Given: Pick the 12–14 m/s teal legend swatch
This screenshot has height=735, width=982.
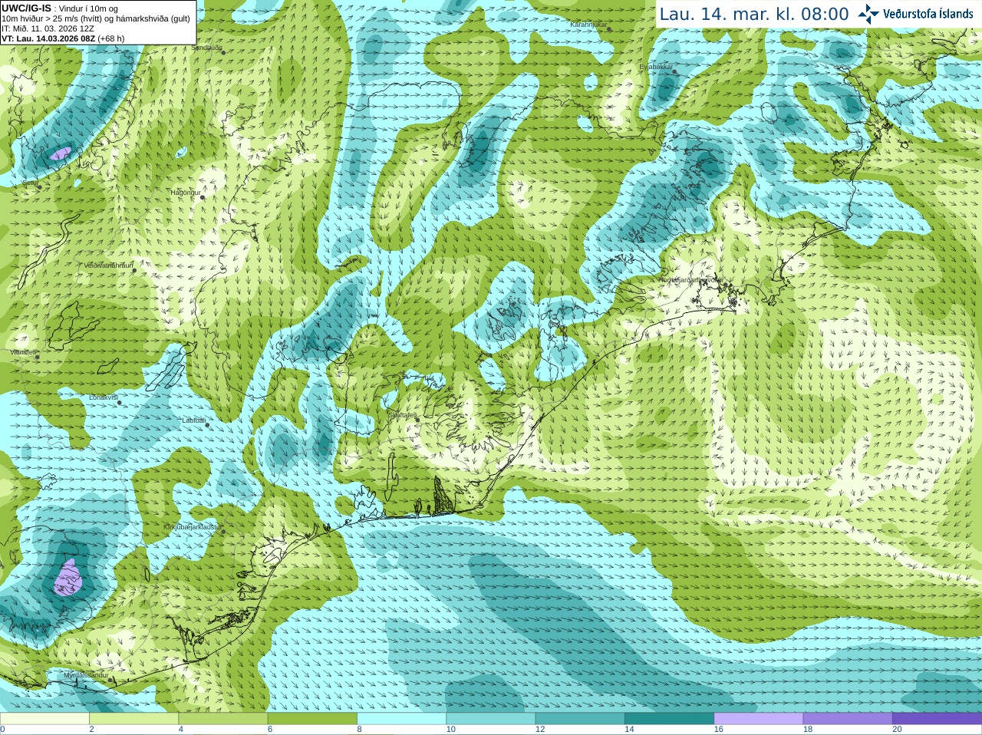Looking at the screenshot, I should [x=580, y=719].
